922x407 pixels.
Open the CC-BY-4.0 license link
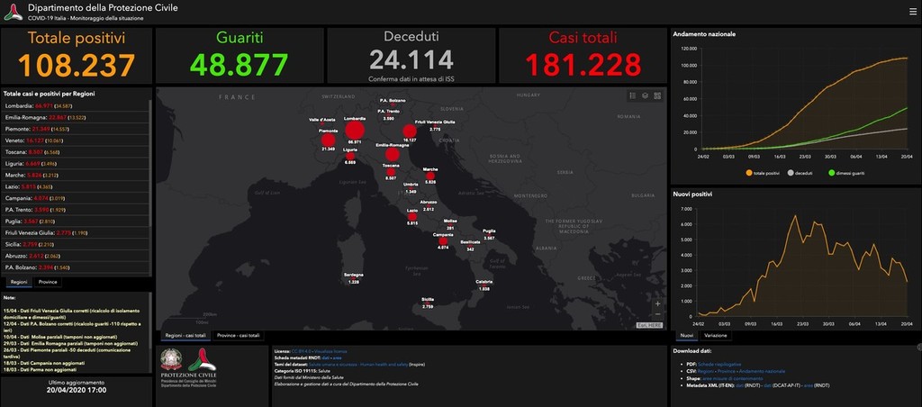302,351
